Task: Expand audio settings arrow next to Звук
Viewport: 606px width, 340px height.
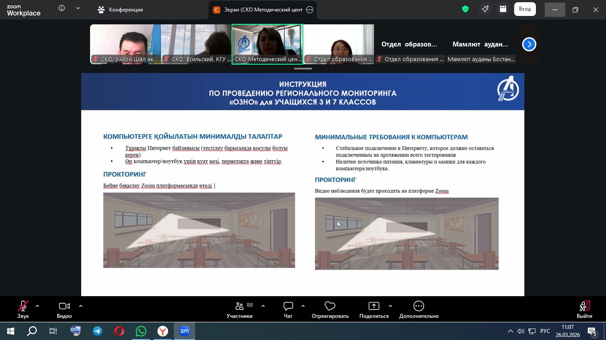Action: tap(37, 306)
